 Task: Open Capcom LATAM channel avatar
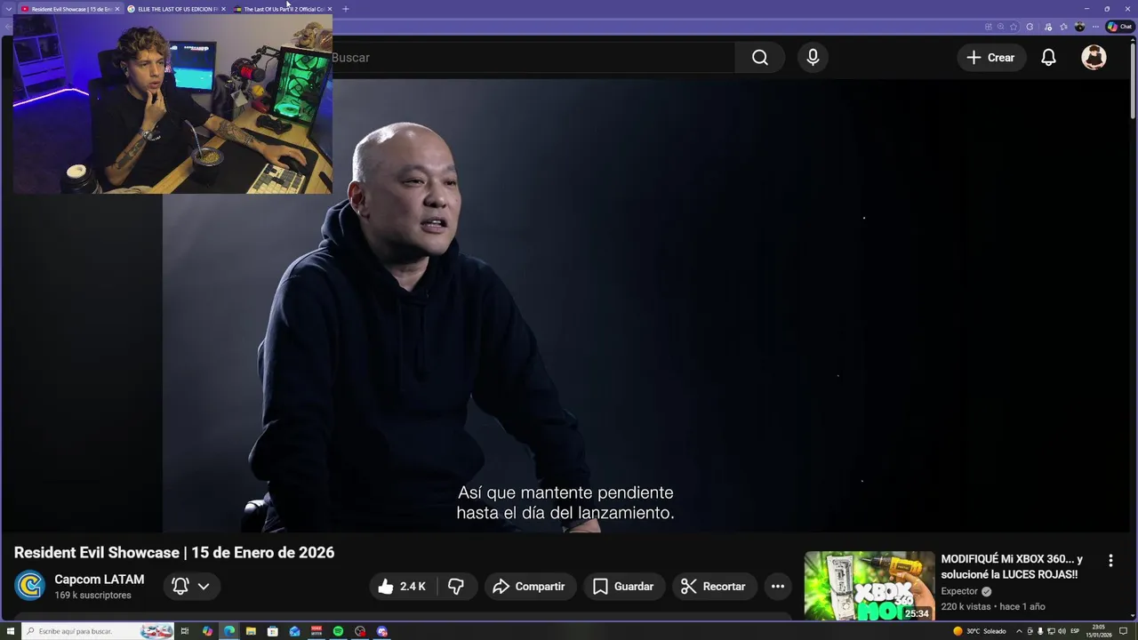pyautogui.click(x=29, y=587)
